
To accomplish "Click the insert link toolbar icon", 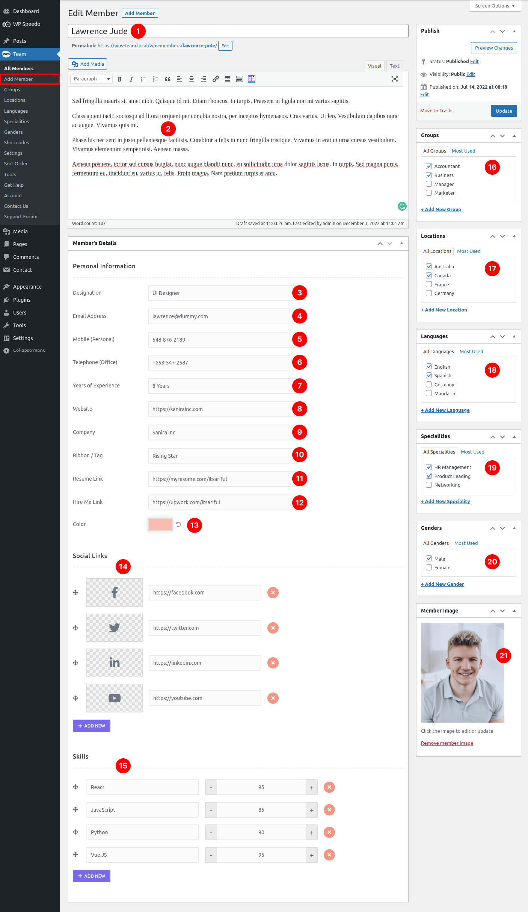I will pos(216,79).
